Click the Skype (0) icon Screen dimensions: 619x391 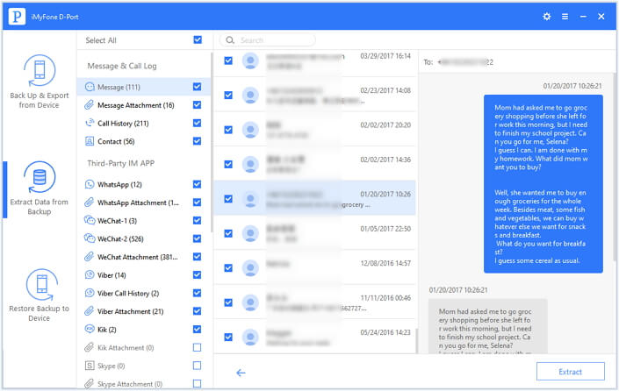[x=90, y=366]
